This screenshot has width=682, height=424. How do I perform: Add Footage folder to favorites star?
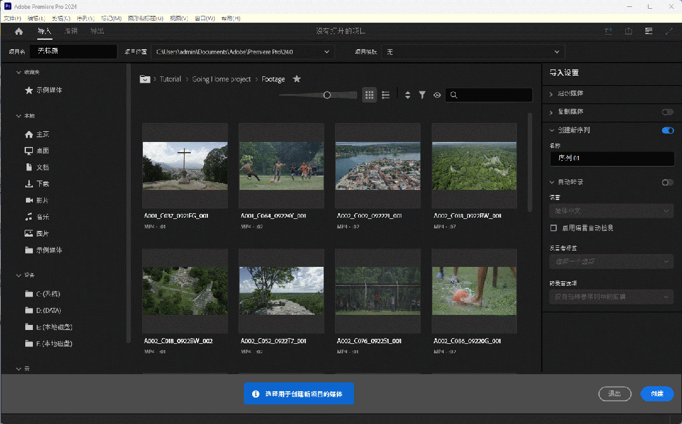click(x=296, y=79)
